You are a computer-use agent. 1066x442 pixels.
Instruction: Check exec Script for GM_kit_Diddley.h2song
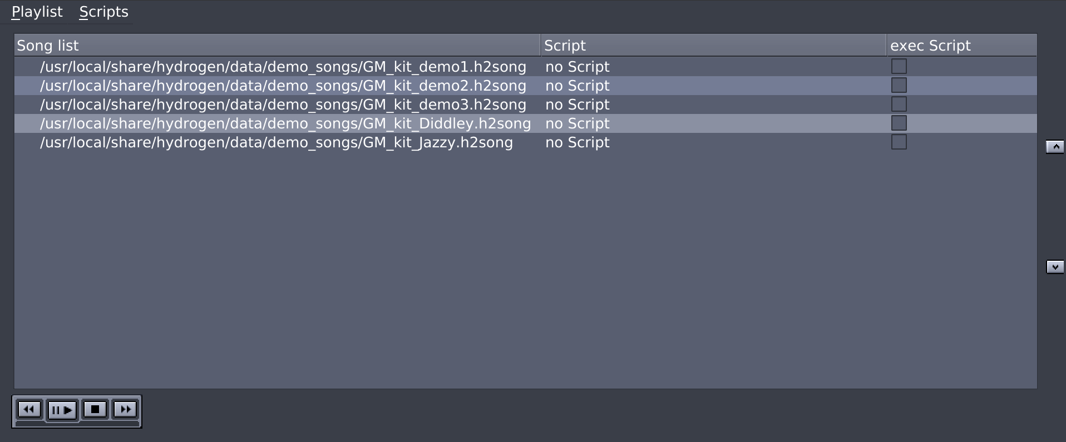point(899,122)
